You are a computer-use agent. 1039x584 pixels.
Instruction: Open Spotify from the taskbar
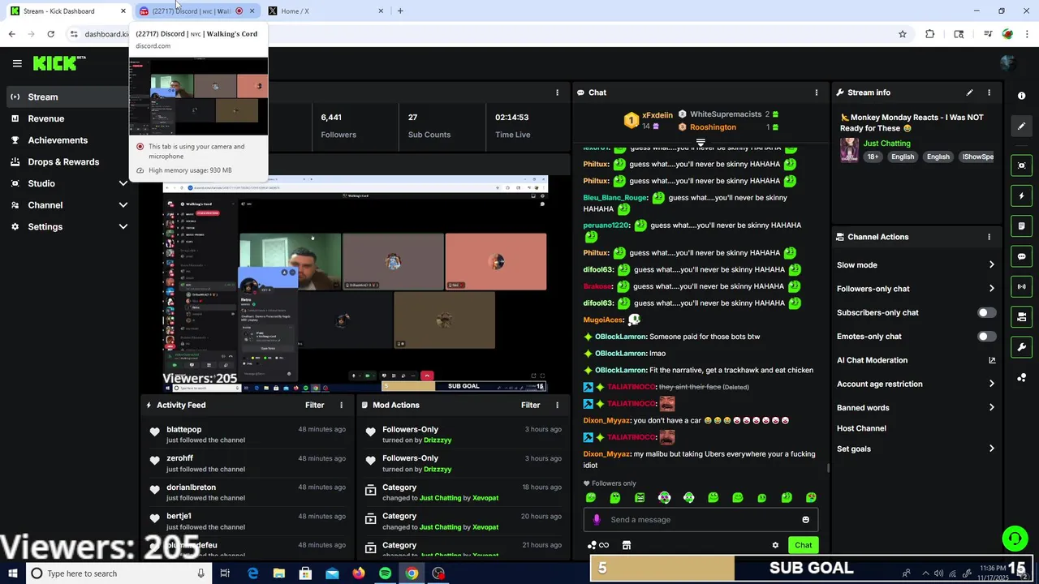(385, 573)
